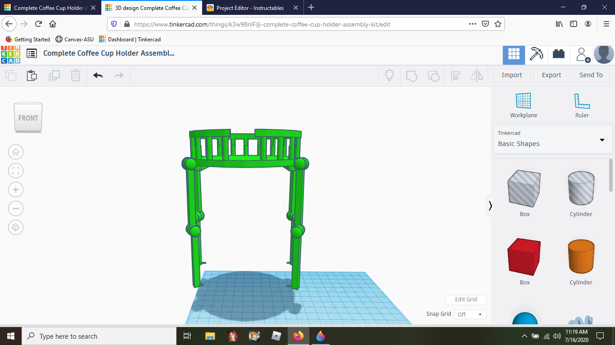Open the design list menu icon
This screenshot has width=615, height=345.
tap(32, 53)
